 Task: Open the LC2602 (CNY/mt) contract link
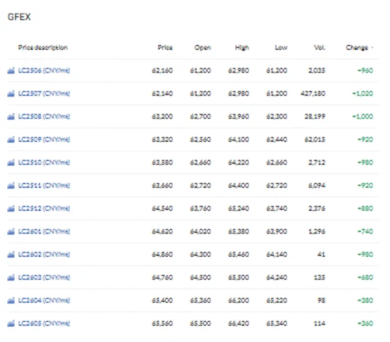point(44,254)
